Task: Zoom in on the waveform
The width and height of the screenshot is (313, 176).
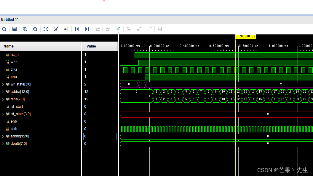Action: tap(25, 29)
